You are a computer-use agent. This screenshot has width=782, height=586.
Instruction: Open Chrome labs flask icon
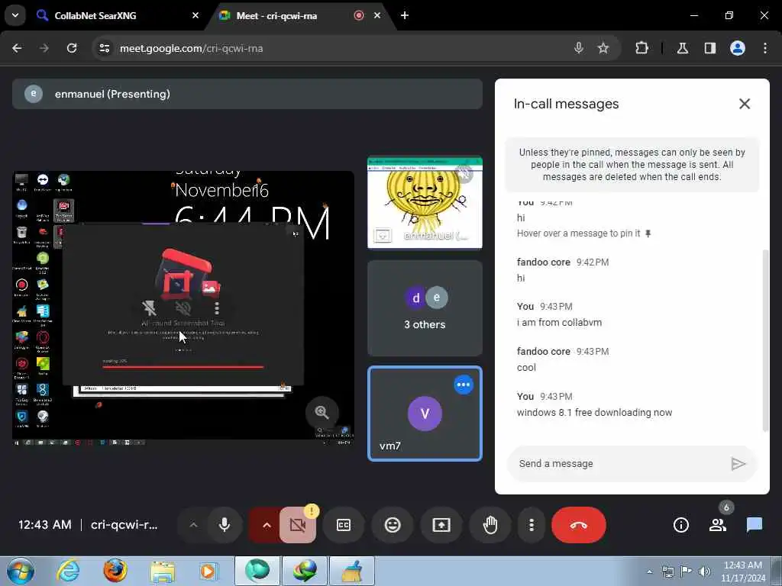pyautogui.click(x=682, y=48)
